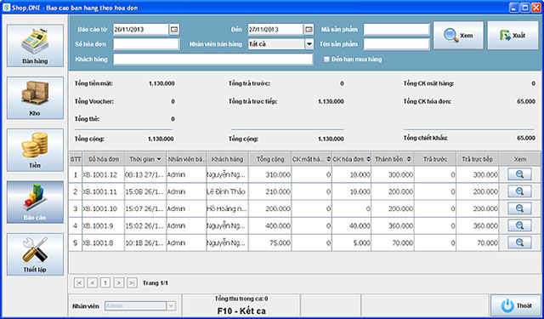The width and height of the screenshot is (544, 319).
Task: Open calendar picker for Đến date
Action: pos(309,30)
